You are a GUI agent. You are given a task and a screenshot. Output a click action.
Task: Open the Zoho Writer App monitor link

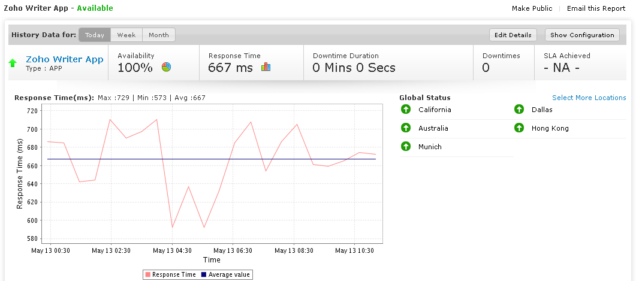click(x=64, y=59)
